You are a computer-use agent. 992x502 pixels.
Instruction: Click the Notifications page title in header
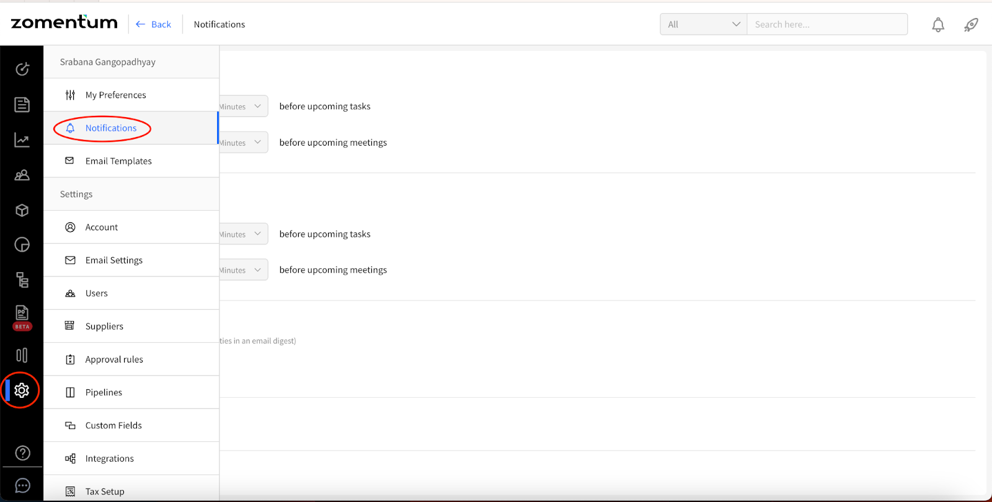pyautogui.click(x=219, y=24)
